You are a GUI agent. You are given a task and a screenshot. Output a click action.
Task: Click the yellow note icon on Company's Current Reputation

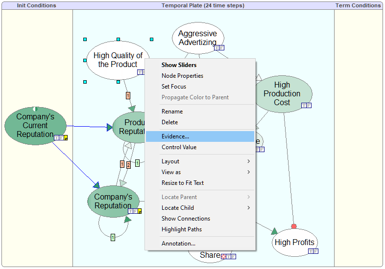coord(66,138)
